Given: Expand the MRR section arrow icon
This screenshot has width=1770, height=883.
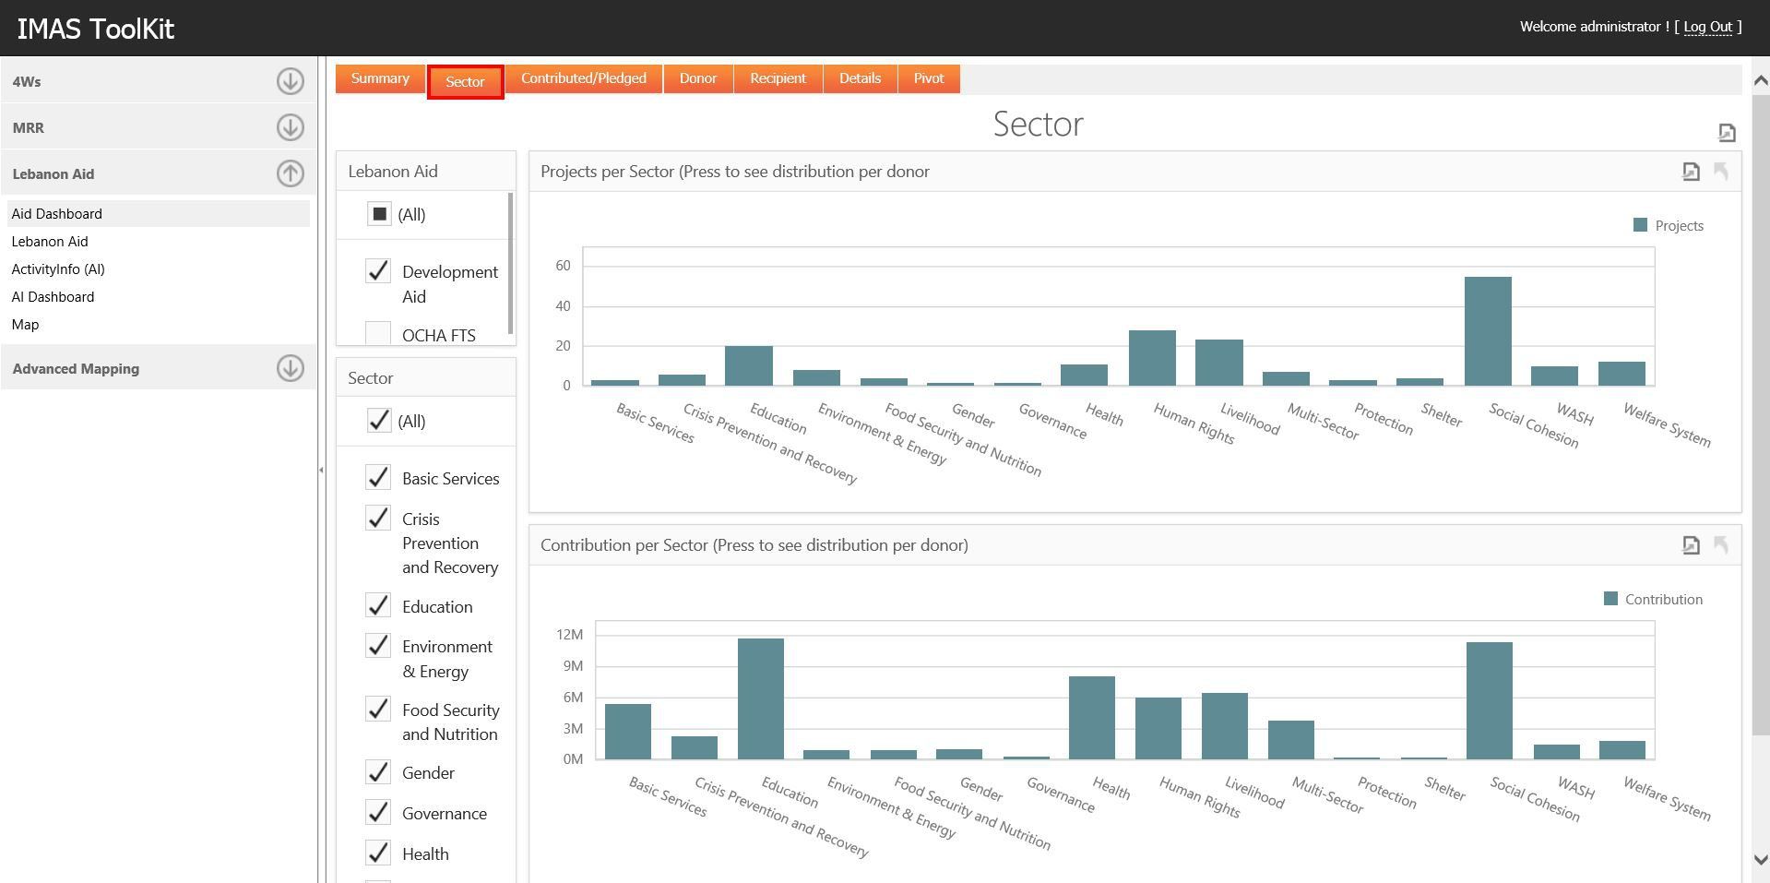Looking at the screenshot, I should (290, 127).
